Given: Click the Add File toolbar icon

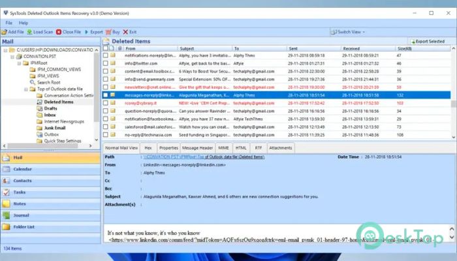Looking at the screenshot, I should [x=4, y=32].
